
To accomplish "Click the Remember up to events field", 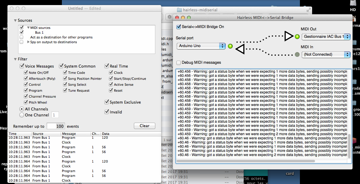I will tap(56, 126).
